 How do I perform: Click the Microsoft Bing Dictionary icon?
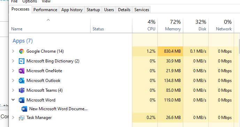point(22,61)
